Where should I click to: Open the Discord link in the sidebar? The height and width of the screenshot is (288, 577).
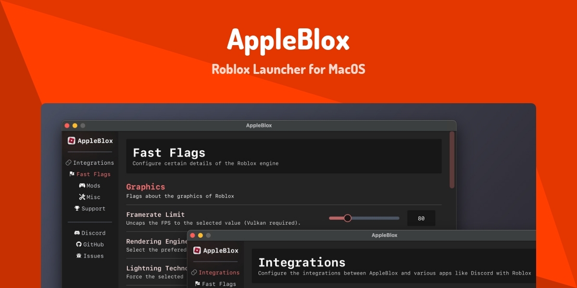coord(90,233)
